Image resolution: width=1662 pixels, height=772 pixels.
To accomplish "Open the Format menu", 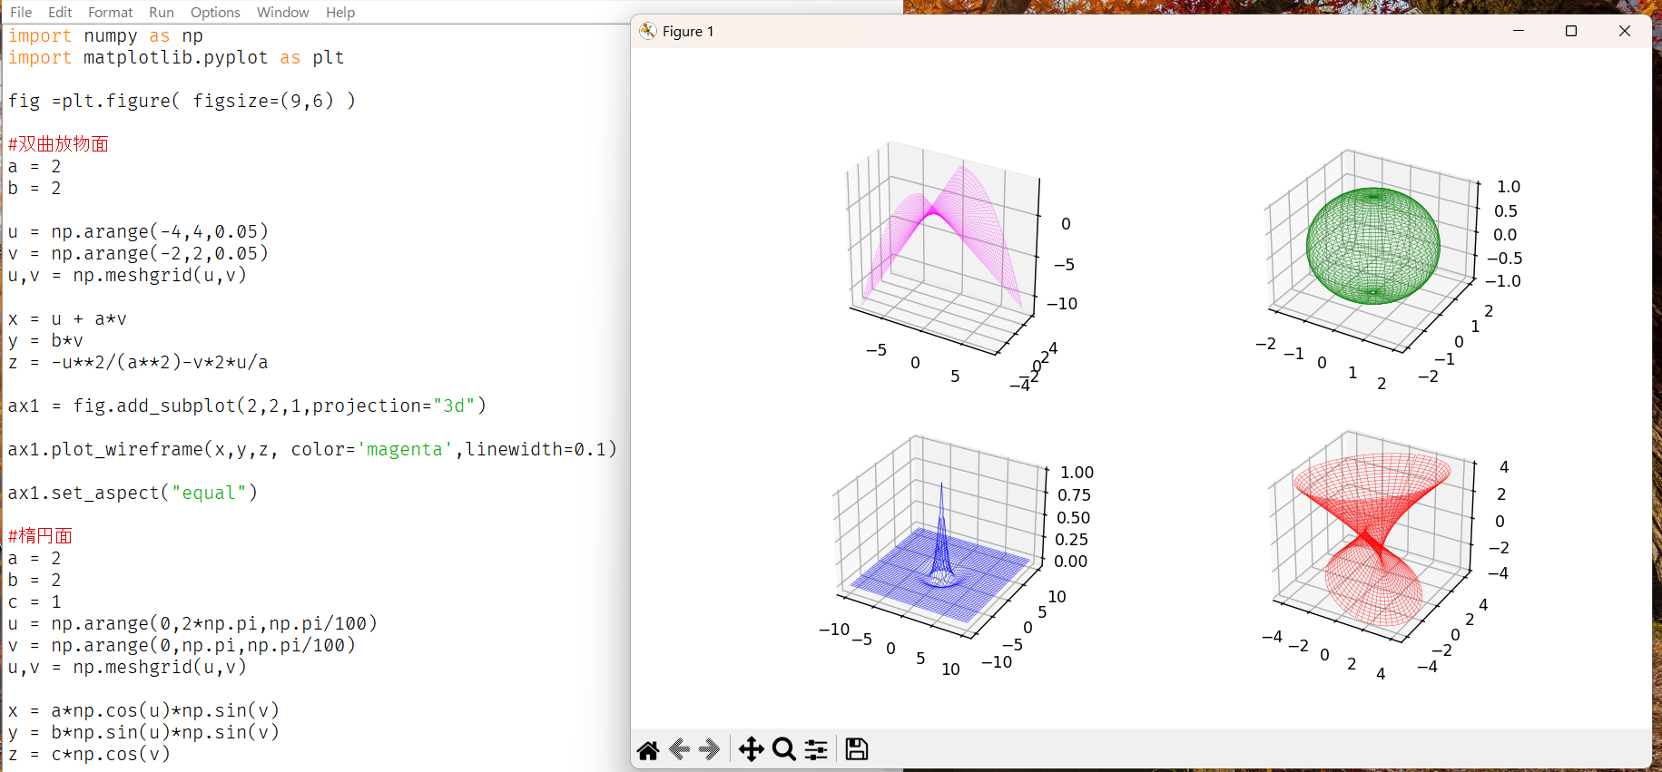I will click(111, 12).
